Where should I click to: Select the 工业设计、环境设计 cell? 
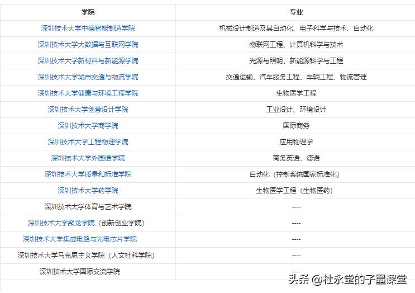[296, 110]
